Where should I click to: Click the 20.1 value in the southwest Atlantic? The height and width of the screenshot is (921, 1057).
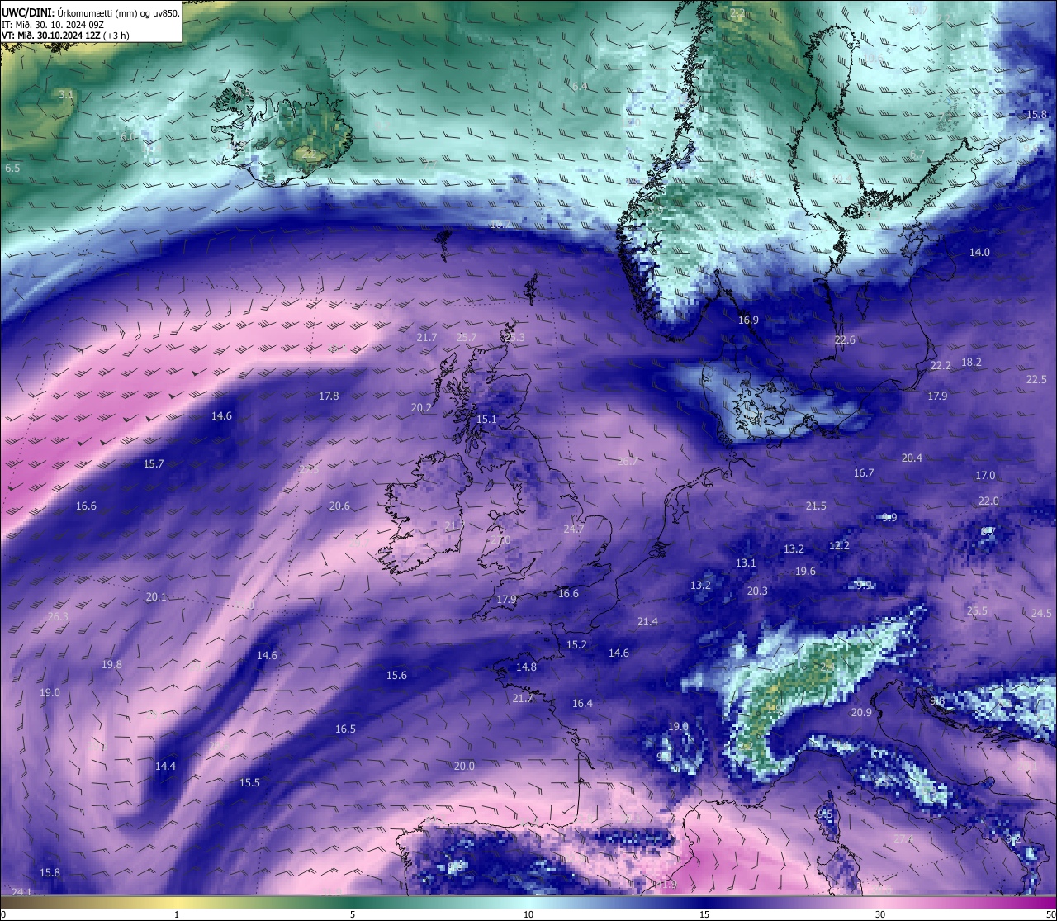point(156,596)
